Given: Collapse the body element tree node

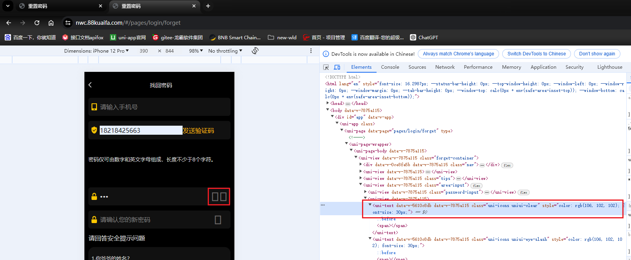Looking at the screenshot, I should pyautogui.click(x=328, y=110).
